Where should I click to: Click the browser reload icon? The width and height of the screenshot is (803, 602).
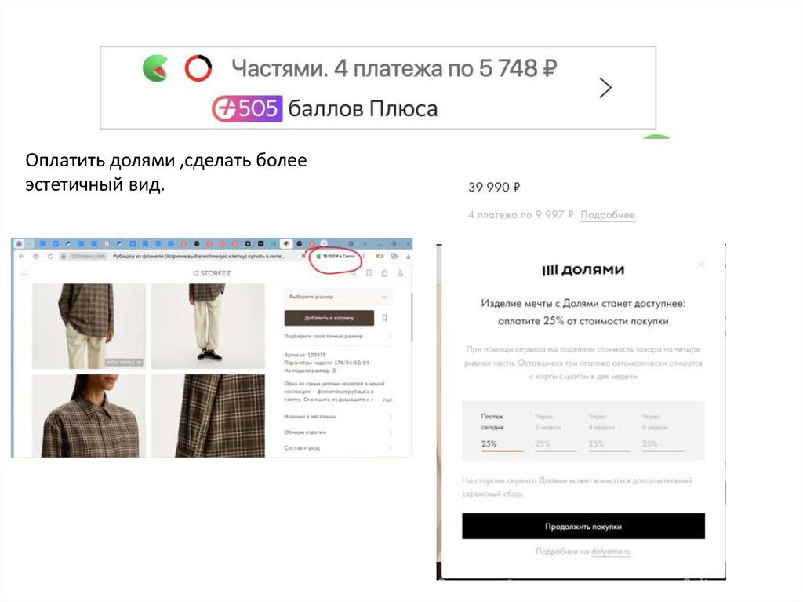click(x=50, y=256)
